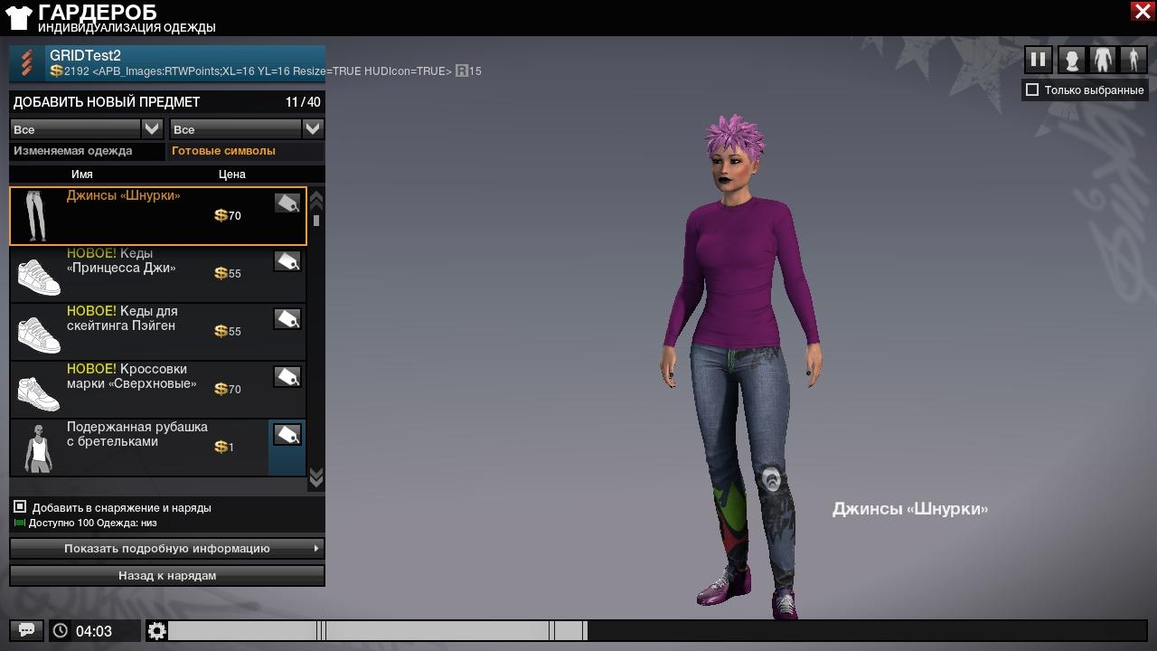The width and height of the screenshot is (1157, 651).
Task: Click price tag icon for Джинсы «Шнурки»
Action: [x=287, y=203]
